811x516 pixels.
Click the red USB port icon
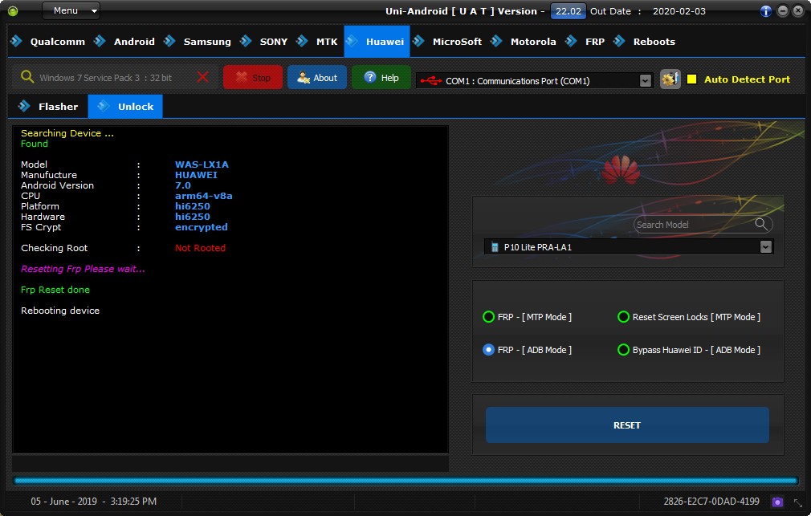click(x=430, y=81)
